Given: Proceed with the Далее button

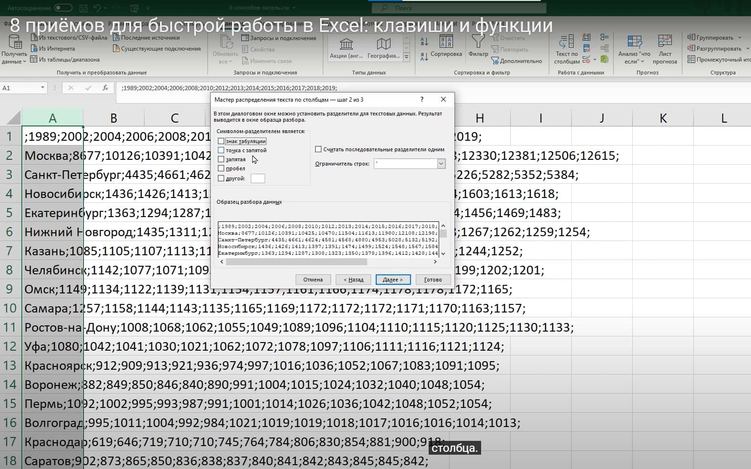Looking at the screenshot, I should pyautogui.click(x=393, y=280).
